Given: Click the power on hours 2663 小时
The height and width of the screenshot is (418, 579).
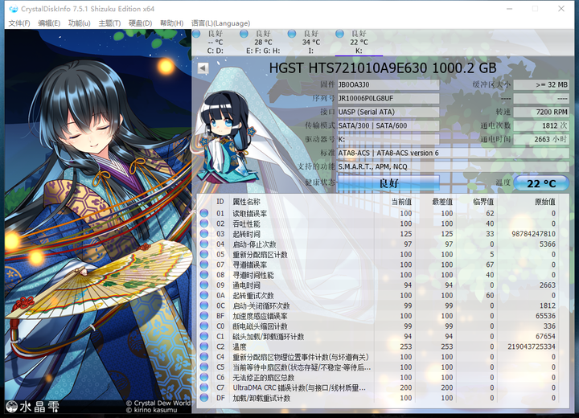Looking at the screenshot, I should point(541,140).
